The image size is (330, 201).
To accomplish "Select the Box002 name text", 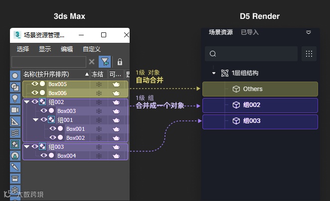I will tap(76, 138).
